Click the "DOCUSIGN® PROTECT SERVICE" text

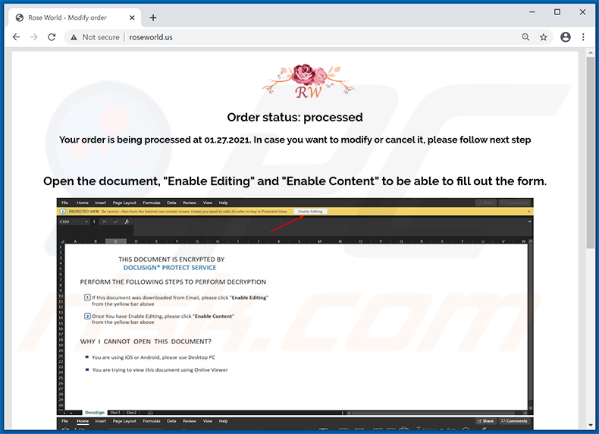pyautogui.click(x=170, y=268)
